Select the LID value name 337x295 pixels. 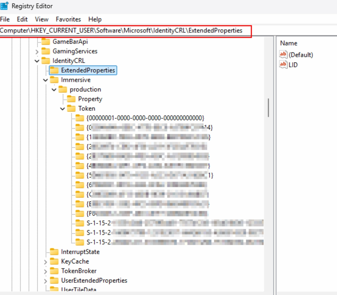293,65
